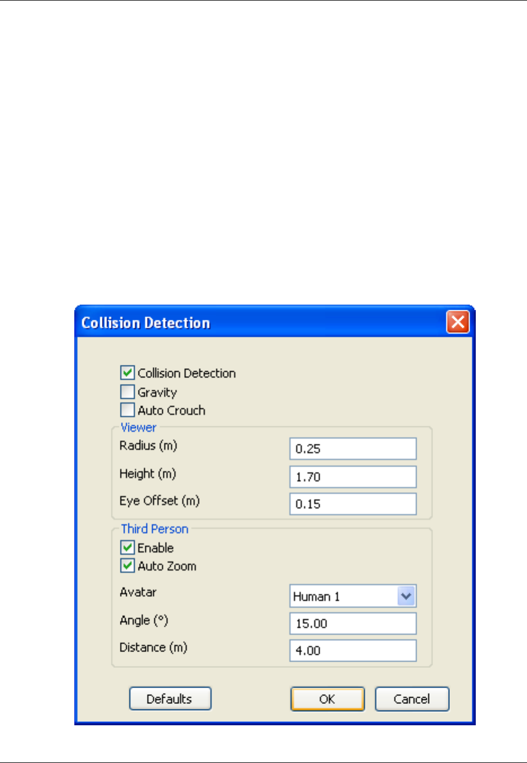The height and width of the screenshot is (763, 527).
Task: Click the Viewer group label
Action: [139, 427]
